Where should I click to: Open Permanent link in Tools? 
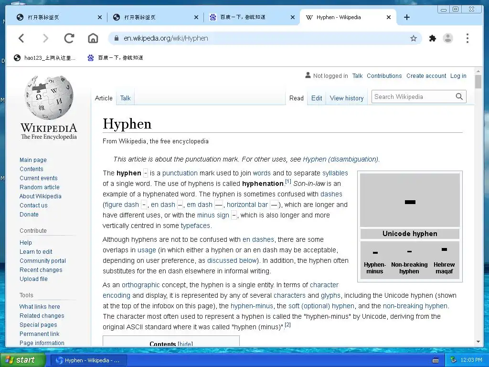pyautogui.click(x=39, y=334)
